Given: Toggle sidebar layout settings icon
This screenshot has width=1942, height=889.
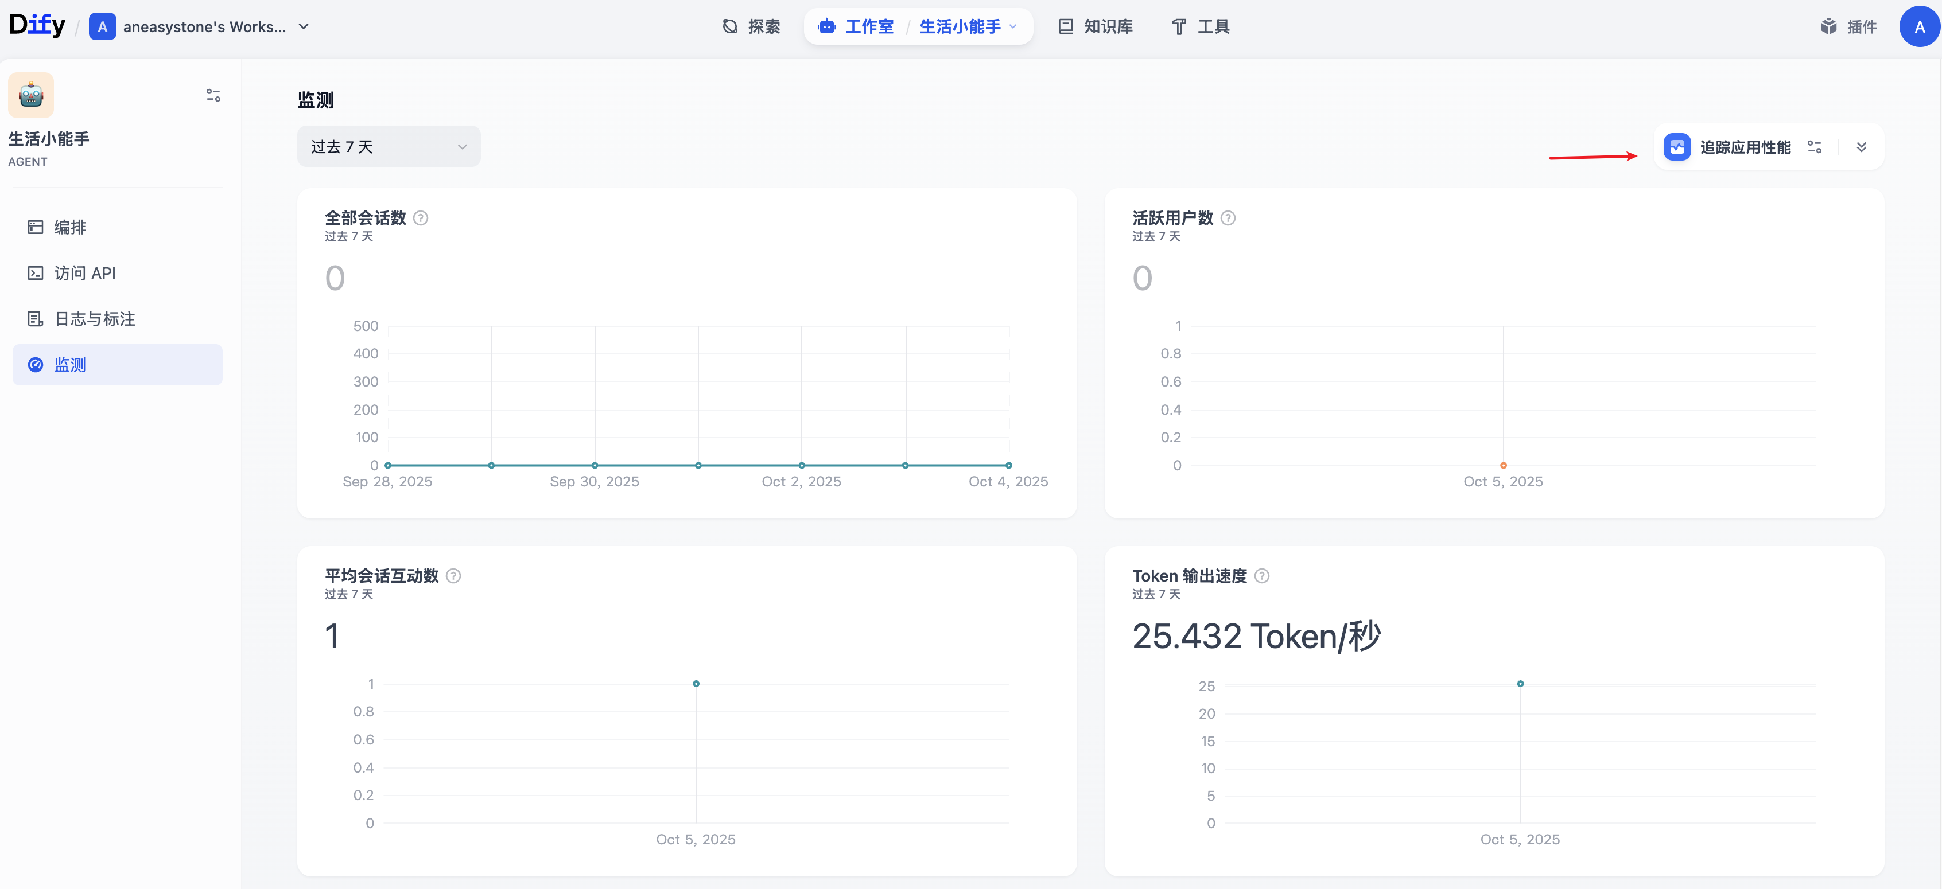Looking at the screenshot, I should (213, 96).
